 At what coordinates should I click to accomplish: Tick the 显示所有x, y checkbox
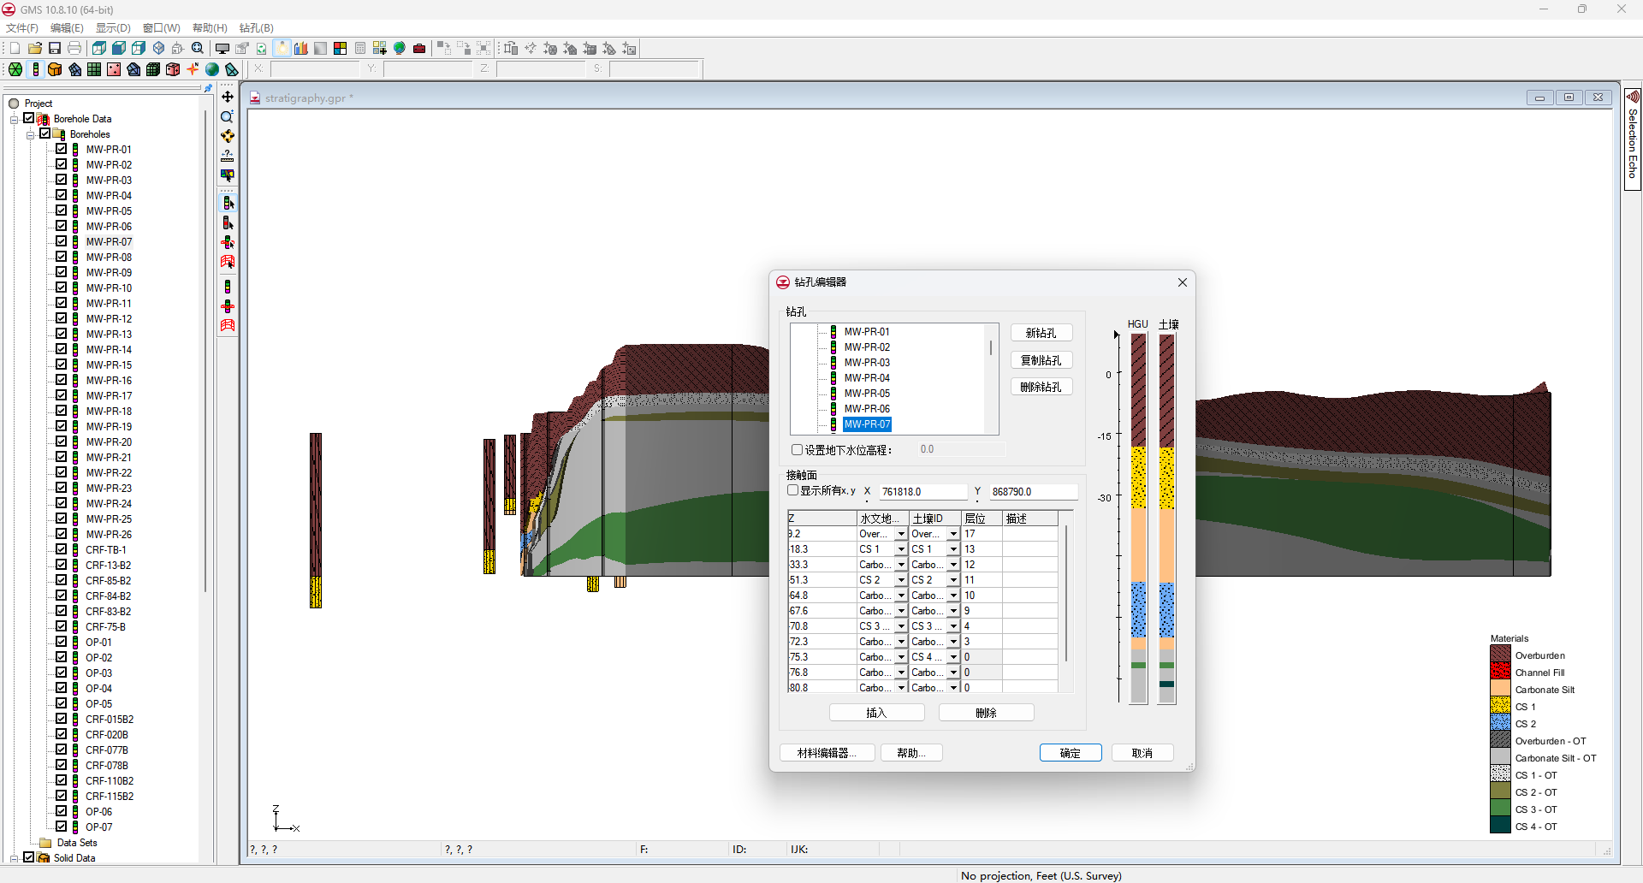[x=793, y=491]
